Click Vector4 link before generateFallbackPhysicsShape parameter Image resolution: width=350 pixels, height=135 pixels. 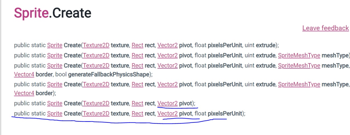click(x=24, y=74)
